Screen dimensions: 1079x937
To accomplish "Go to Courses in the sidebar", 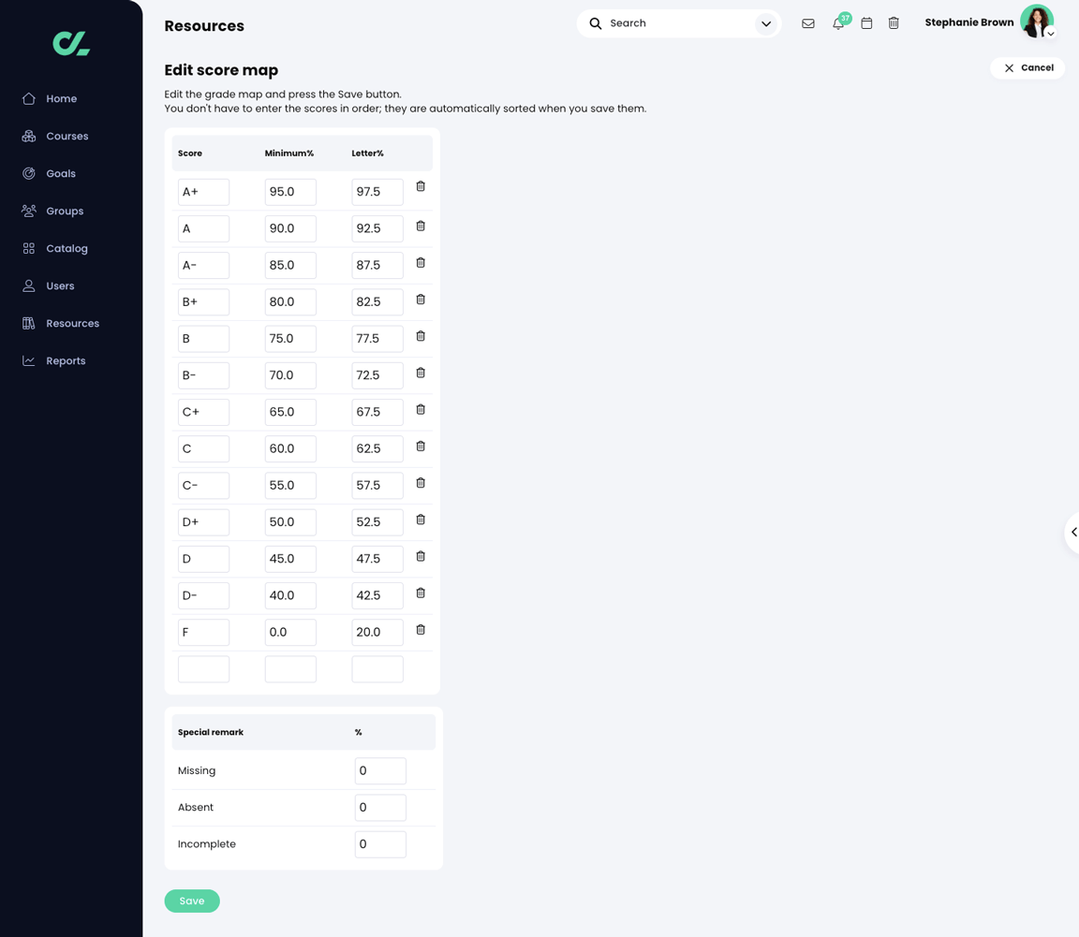I will tap(55, 137).
